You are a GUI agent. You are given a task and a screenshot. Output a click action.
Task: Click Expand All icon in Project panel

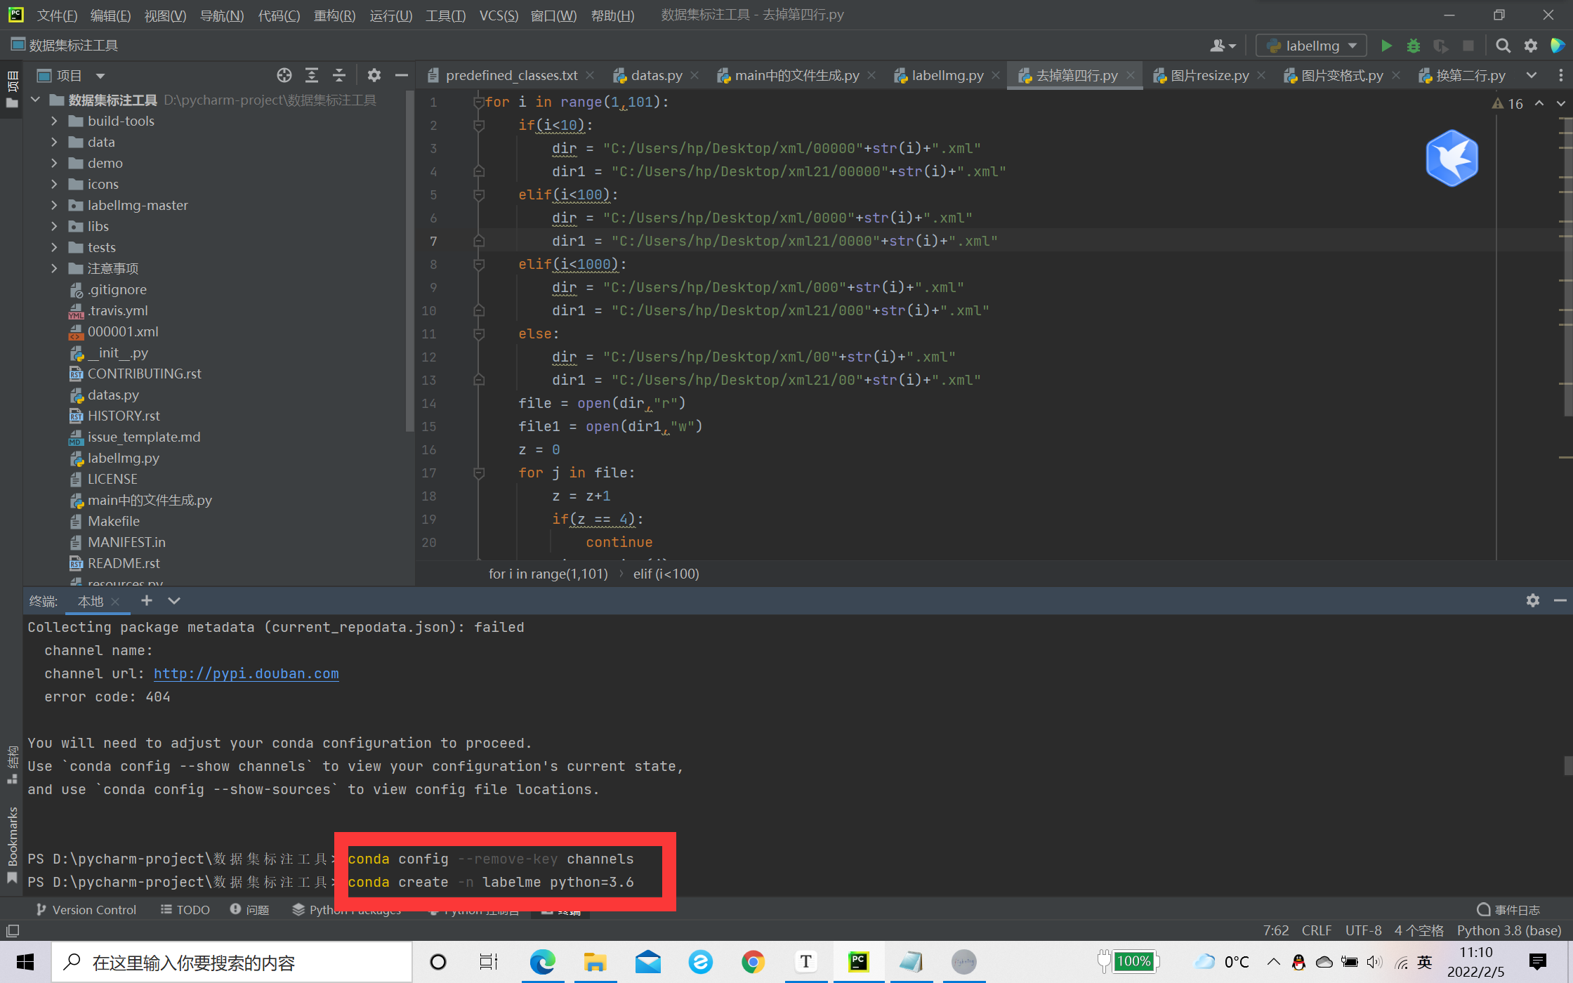point(312,75)
